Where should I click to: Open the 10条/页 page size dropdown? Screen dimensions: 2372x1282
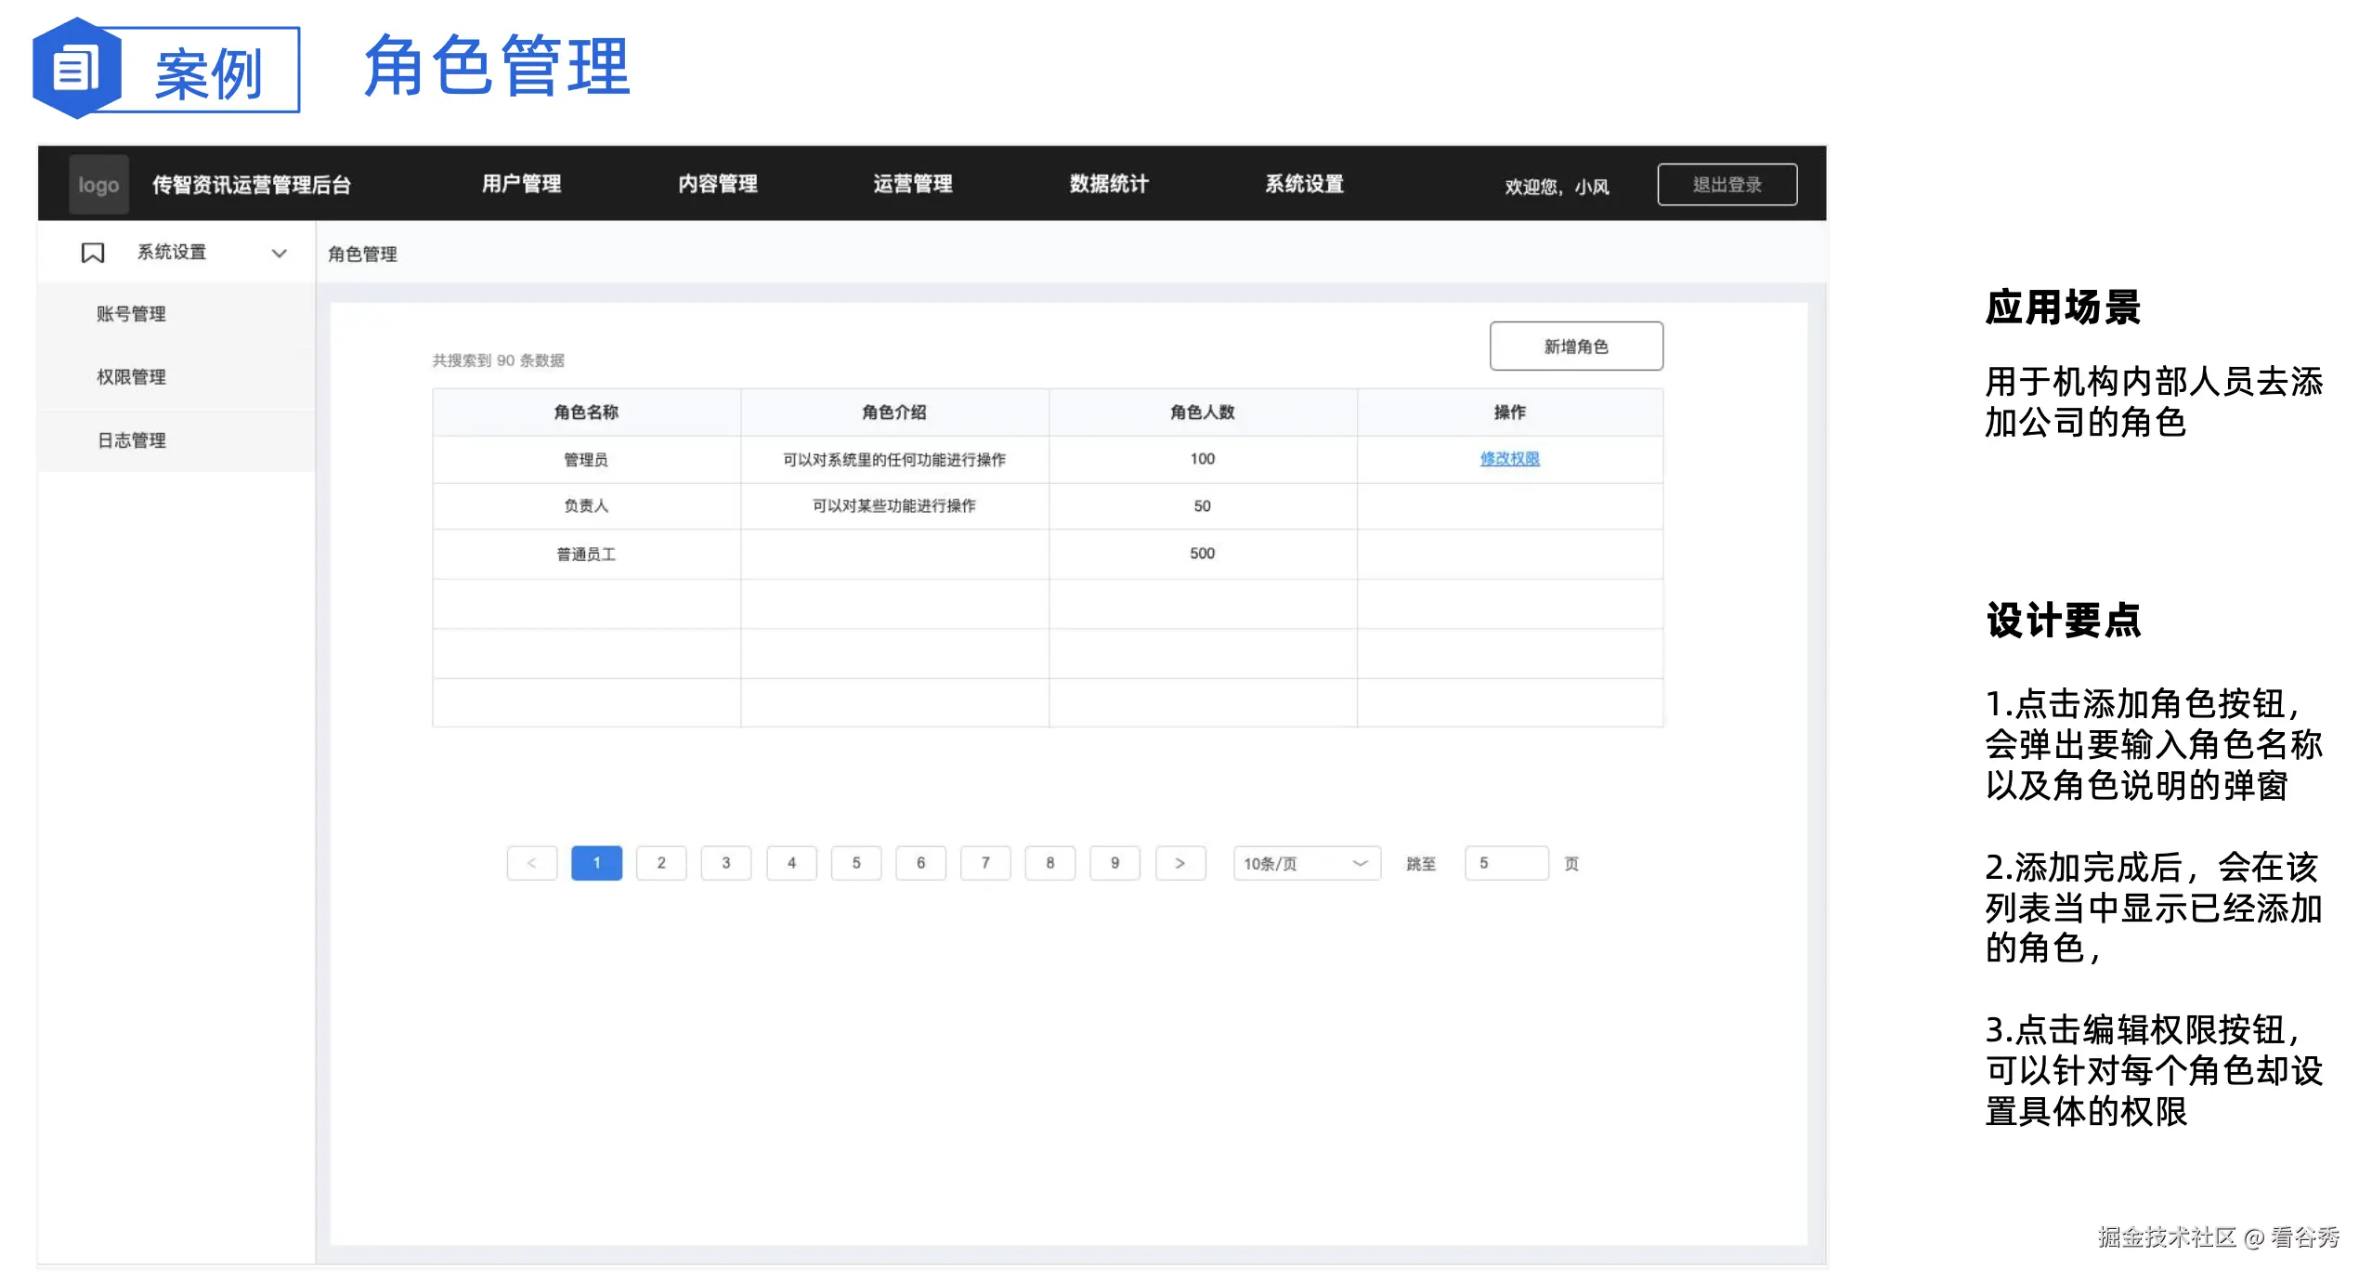pyautogui.click(x=1306, y=863)
